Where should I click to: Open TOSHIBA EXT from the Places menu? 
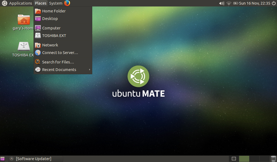[63, 36]
